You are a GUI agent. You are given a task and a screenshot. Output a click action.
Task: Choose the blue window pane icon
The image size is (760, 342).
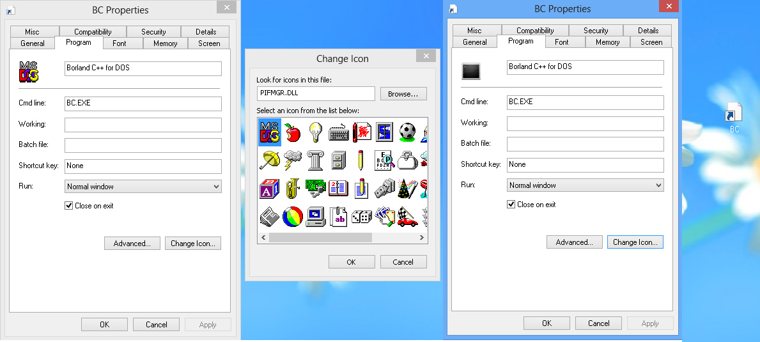[x=384, y=132]
